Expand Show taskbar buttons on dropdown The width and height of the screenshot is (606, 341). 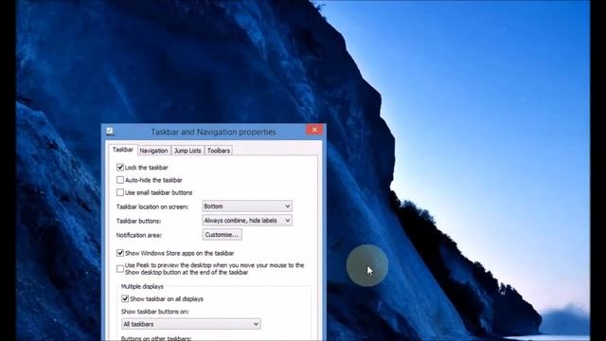191,324
